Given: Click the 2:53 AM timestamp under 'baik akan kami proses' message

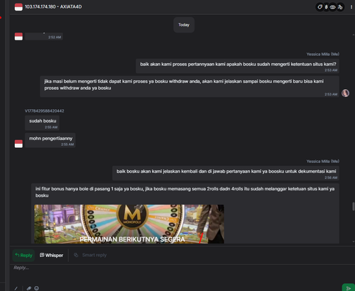Looking at the screenshot, I should 331,70.
